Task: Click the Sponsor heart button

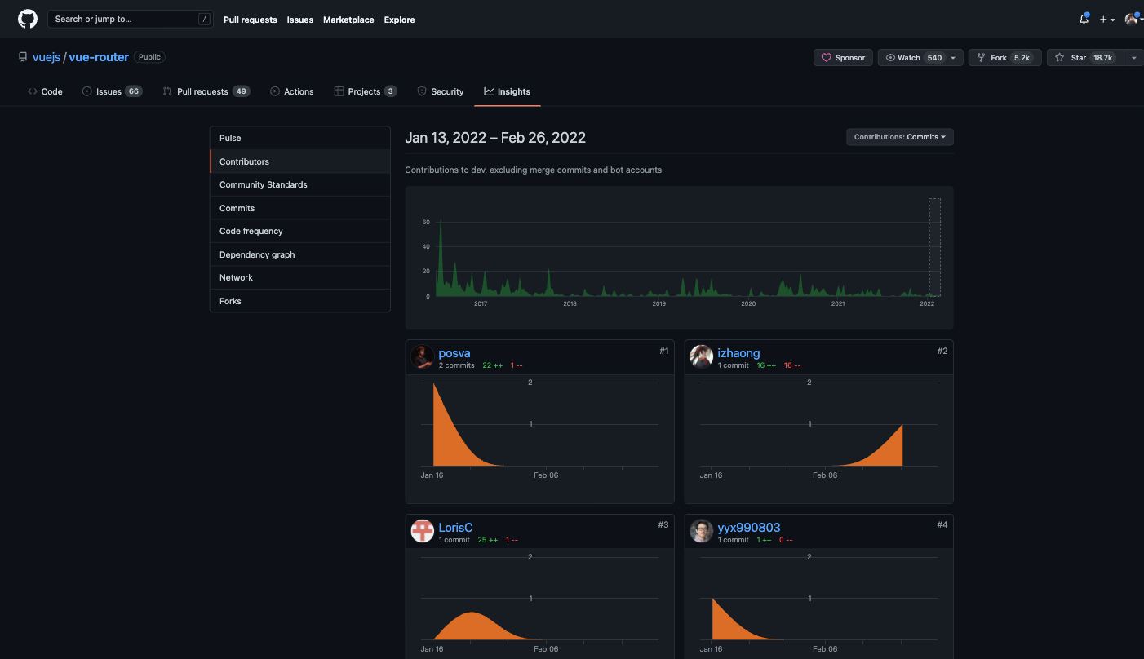Action: click(843, 58)
